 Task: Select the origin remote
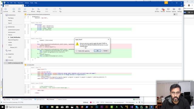[x=10, y=57]
